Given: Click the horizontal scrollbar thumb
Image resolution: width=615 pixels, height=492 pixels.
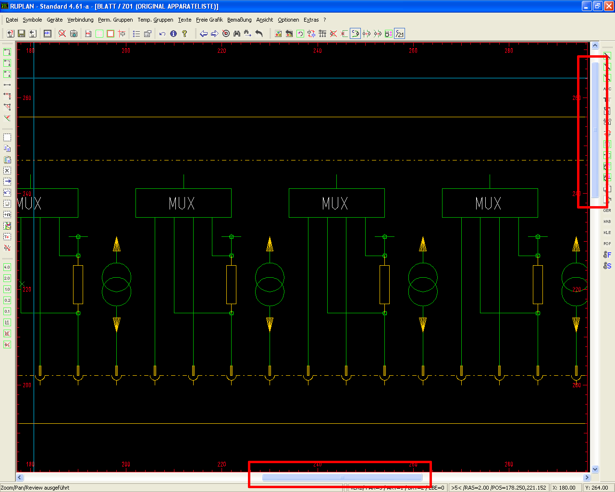Looking at the screenshot, I should [342, 478].
